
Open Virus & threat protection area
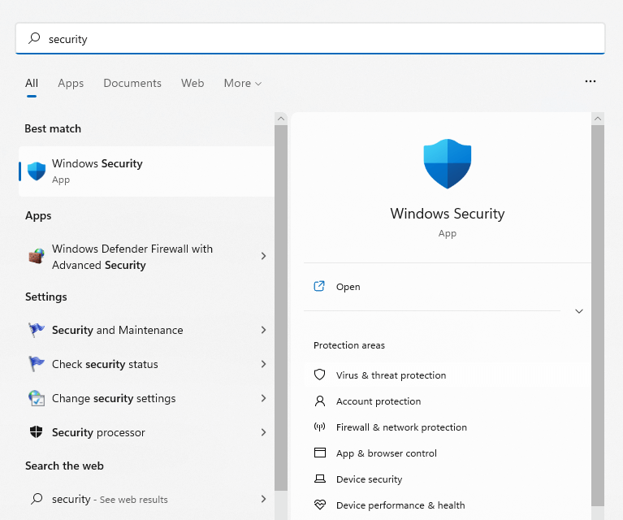coord(391,375)
